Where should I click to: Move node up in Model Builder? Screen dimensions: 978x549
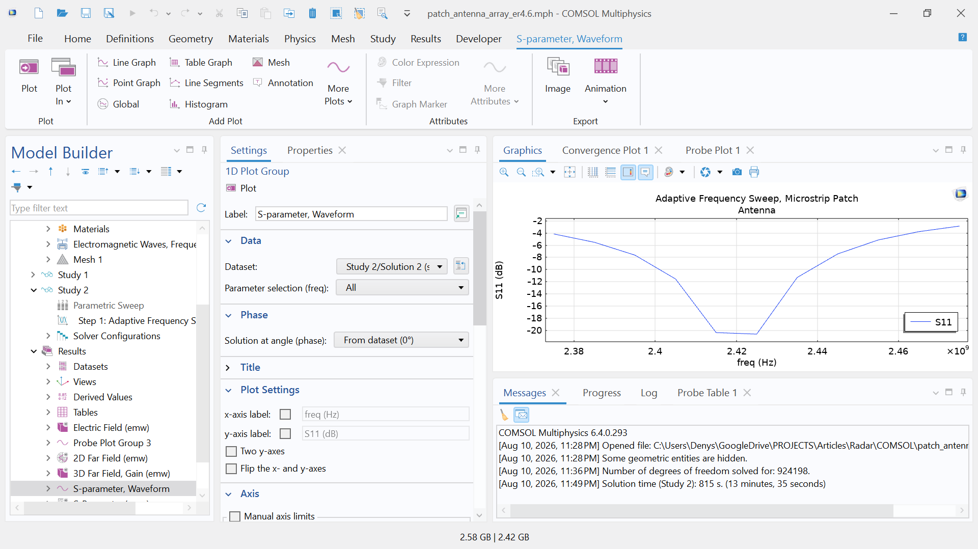tap(51, 172)
